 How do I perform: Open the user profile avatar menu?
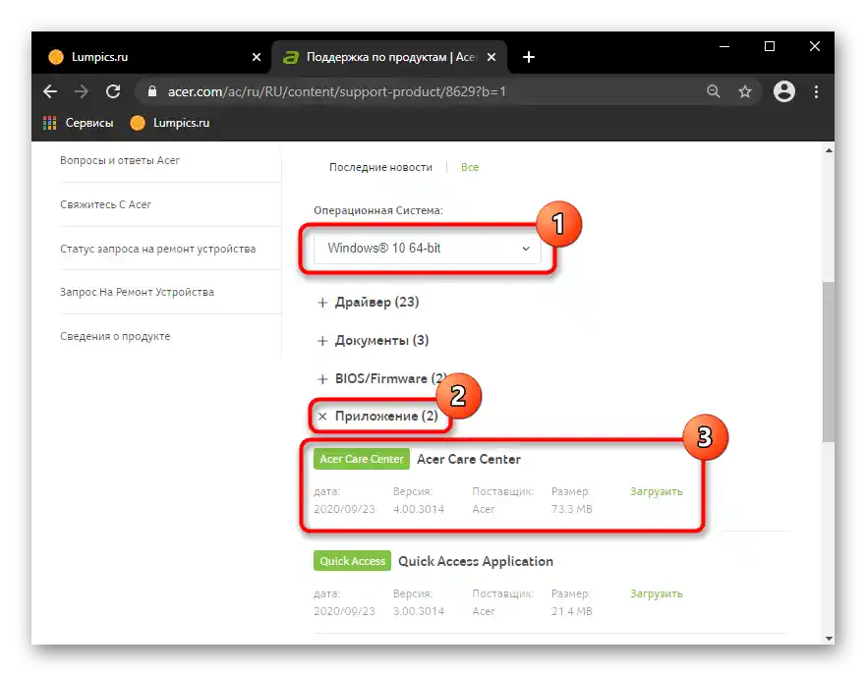(x=783, y=91)
